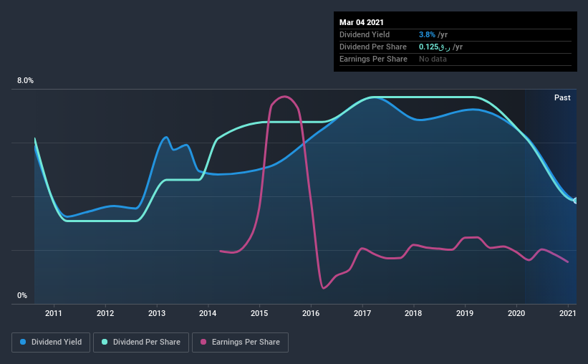Click the data point marker at chart's right edge

576,201
